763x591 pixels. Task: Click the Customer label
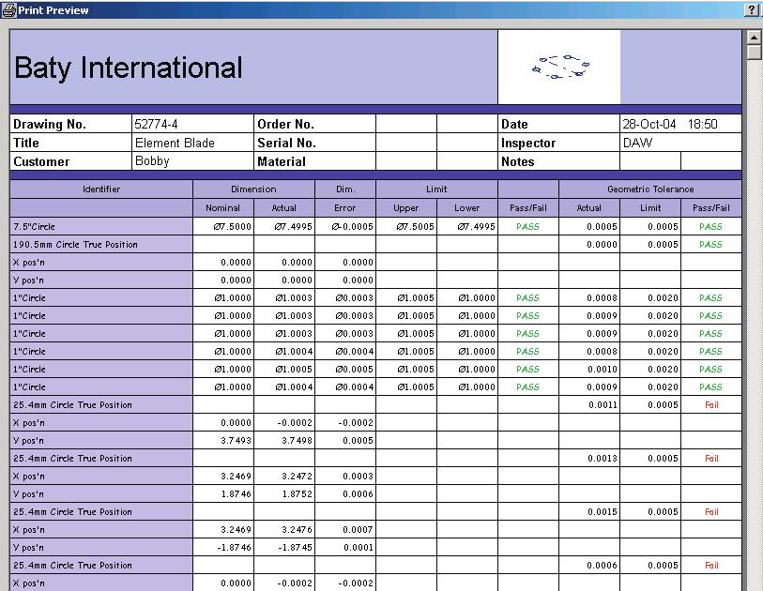pyautogui.click(x=41, y=161)
